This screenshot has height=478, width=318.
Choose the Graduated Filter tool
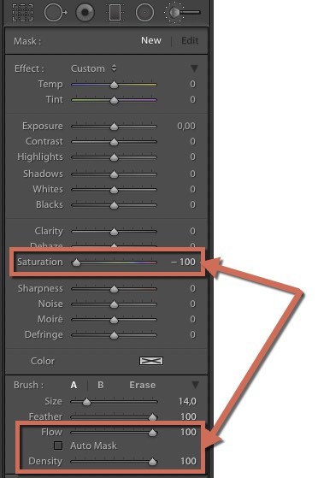pyautogui.click(x=115, y=13)
